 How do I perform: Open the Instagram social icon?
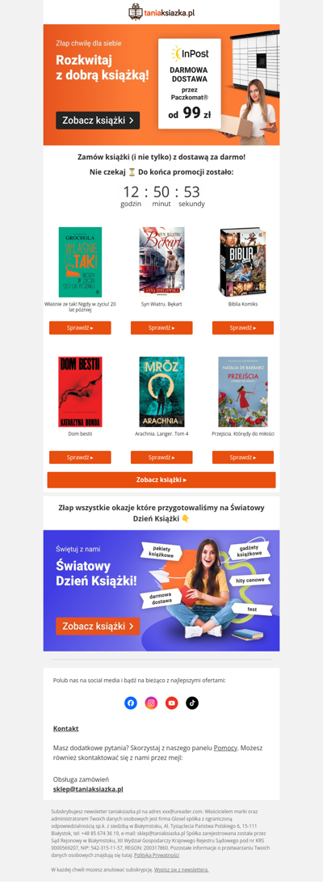click(151, 703)
